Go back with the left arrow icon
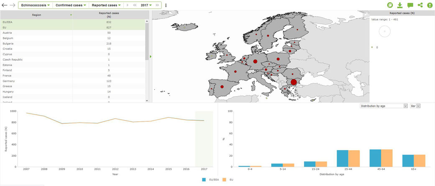The image size is (435, 186). (x=5, y=5)
